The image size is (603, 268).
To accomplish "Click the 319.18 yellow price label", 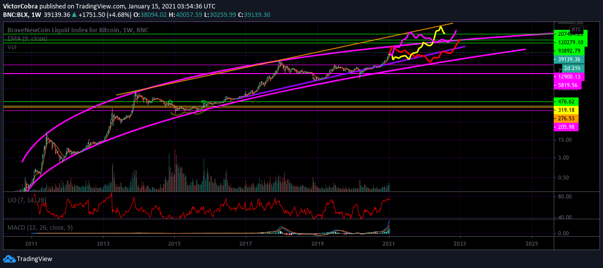I will [566, 110].
